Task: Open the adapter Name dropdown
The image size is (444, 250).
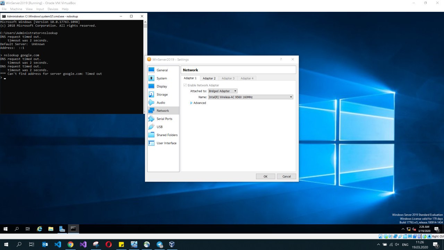Action: point(250,97)
